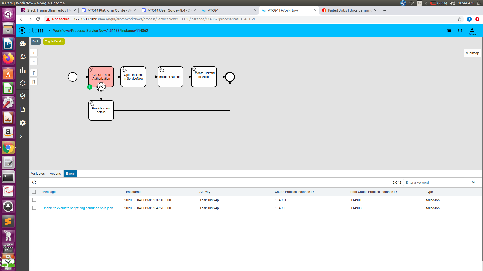Open the terminal console sidebar icon

coord(23,137)
